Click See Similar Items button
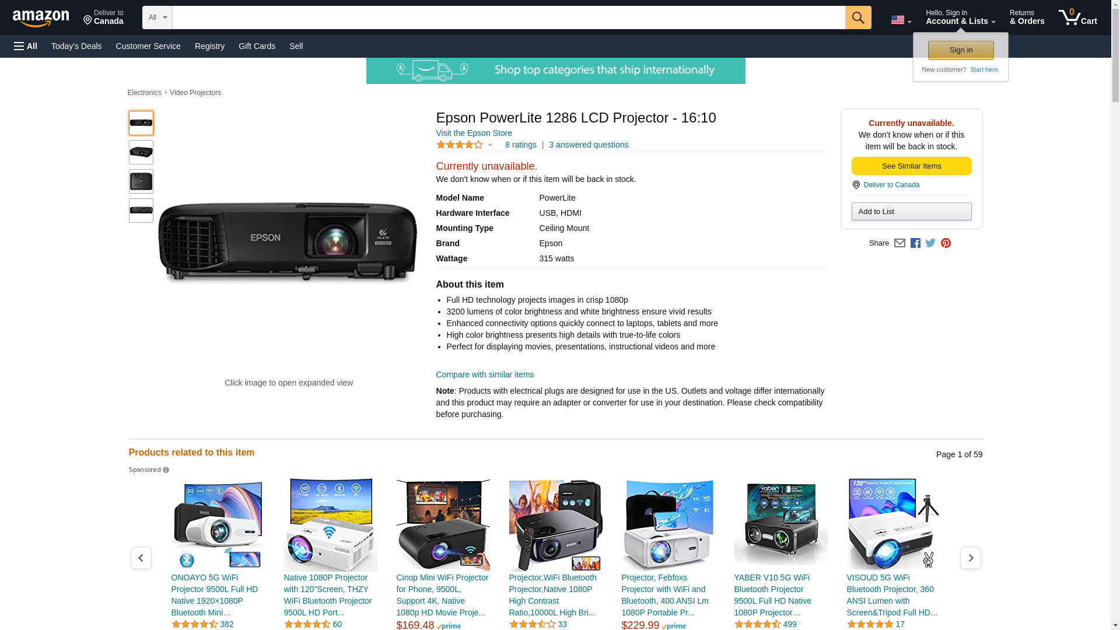The height and width of the screenshot is (630, 1120). click(x=911, y=166)
